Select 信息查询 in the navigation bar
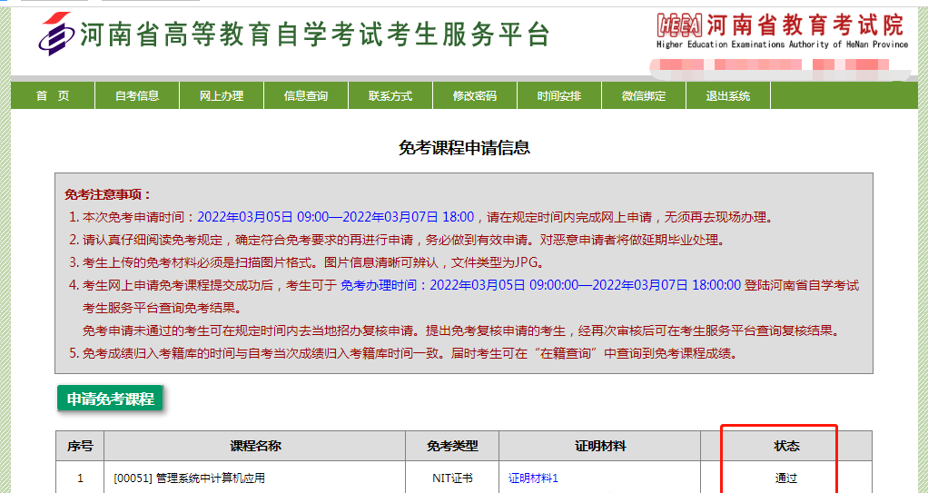Image resolution: width=928 pixels, height=493 pixels. (306, 96)
